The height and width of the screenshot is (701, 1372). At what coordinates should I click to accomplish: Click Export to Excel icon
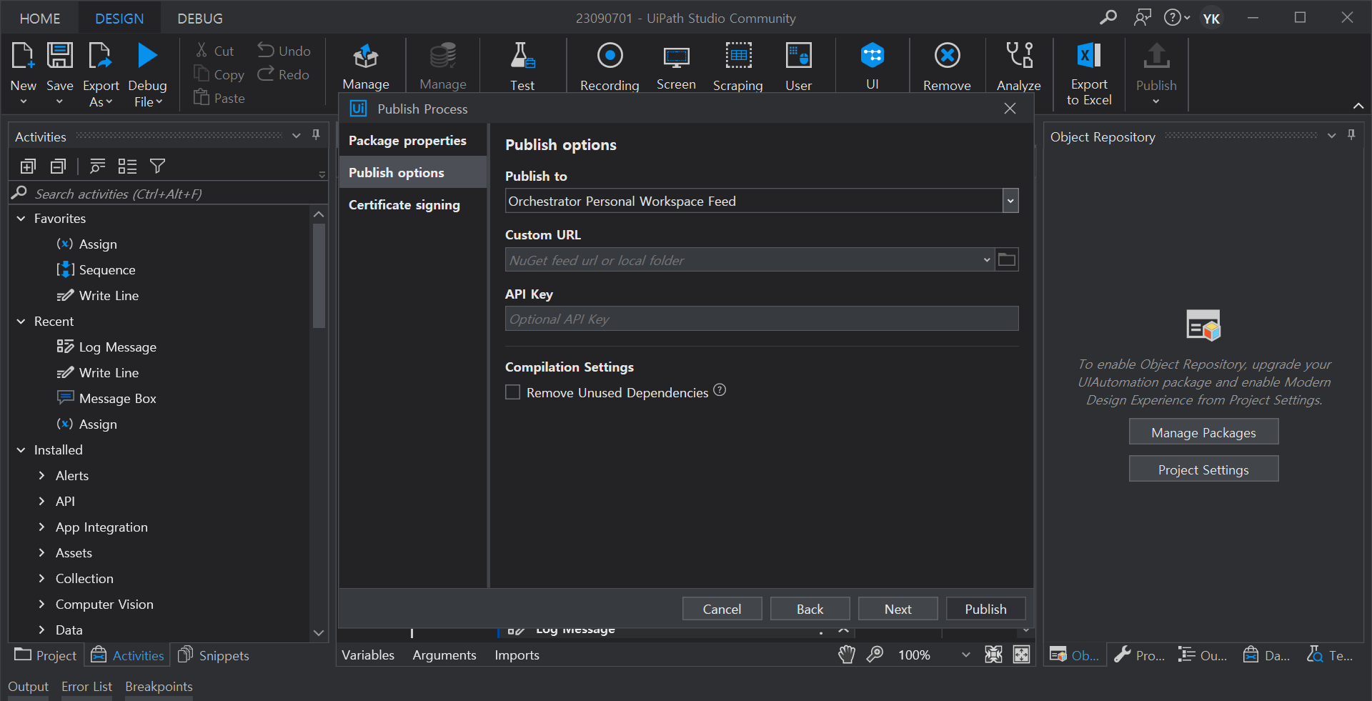[1089, 56]
